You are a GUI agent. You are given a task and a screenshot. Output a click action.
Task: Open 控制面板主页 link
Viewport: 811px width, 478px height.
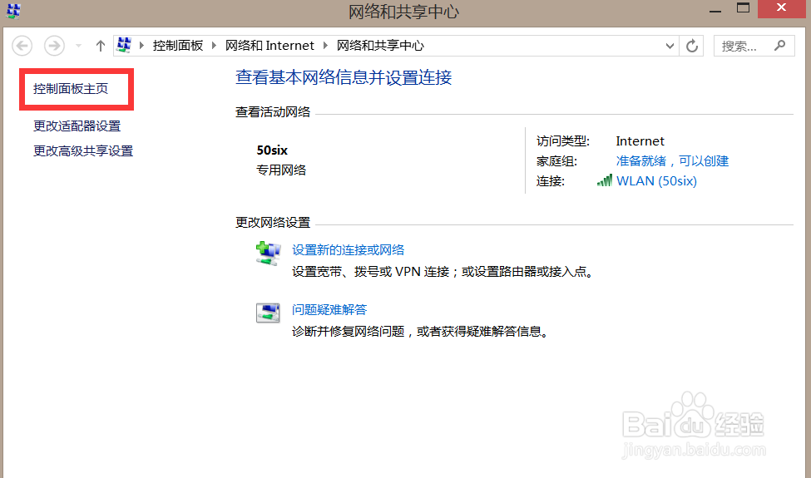pyautogui.click(x=71, y=89)
